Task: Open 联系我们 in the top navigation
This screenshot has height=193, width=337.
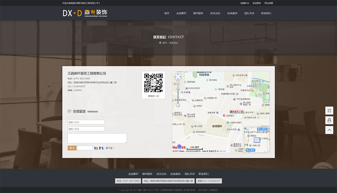Action: click(x=266, y=13)
